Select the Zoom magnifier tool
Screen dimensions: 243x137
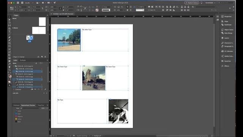9,70
